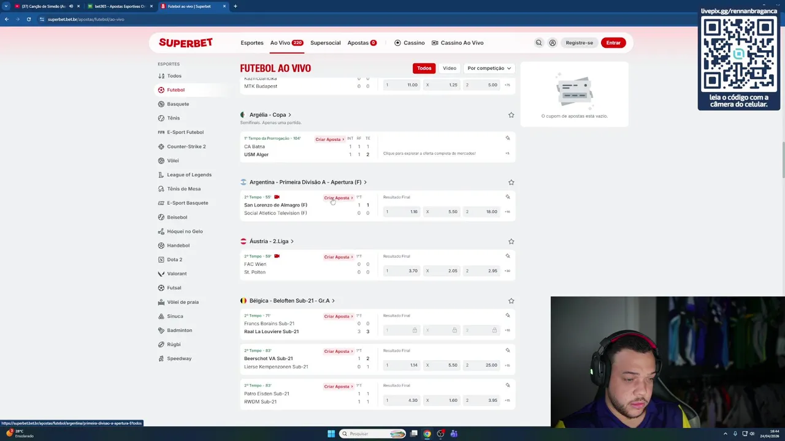Favorite the Argentina Primeira Divisão A star

pyautogui.click(x=511, y=182)
